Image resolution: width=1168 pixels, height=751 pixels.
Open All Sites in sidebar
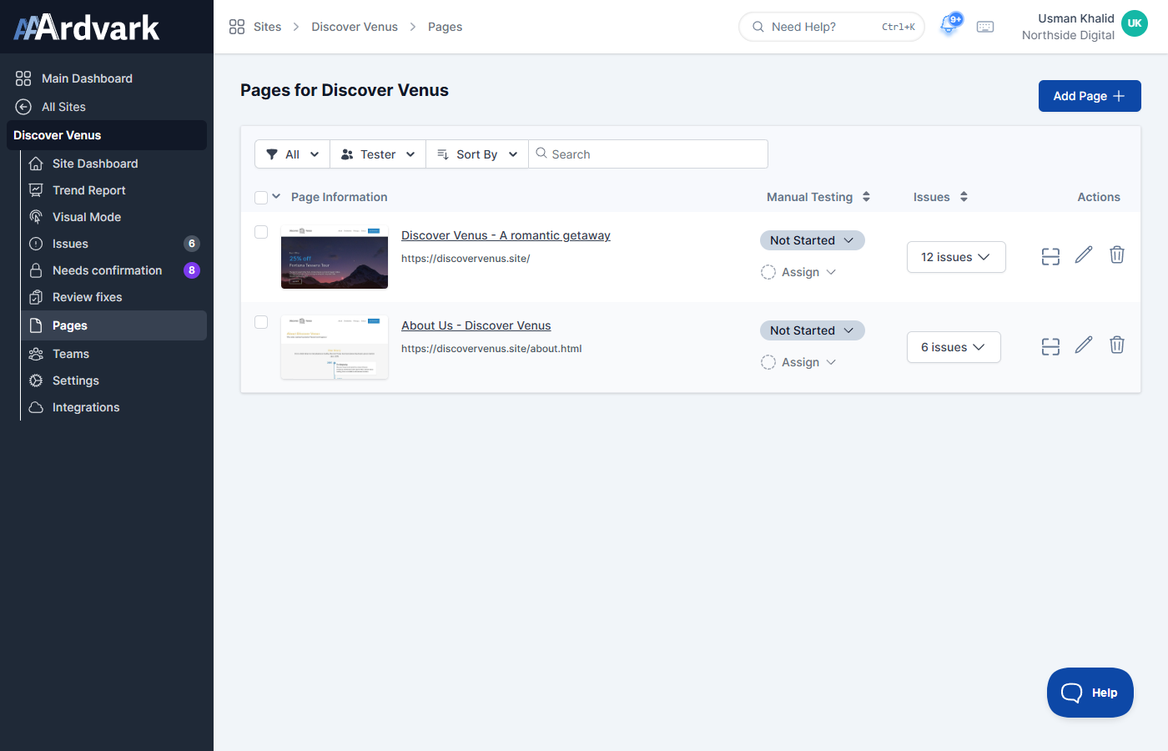(63, 107)
